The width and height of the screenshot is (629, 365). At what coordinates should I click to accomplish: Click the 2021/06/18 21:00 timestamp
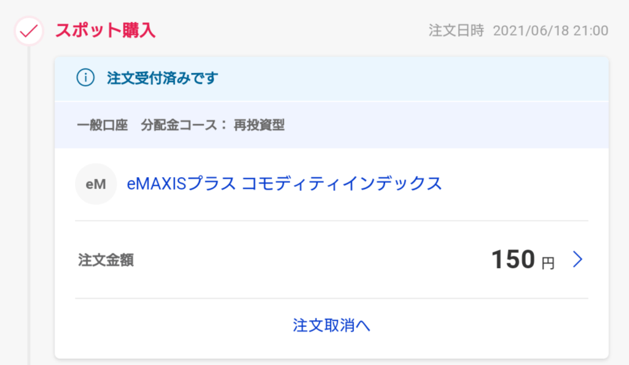[550, 31]
